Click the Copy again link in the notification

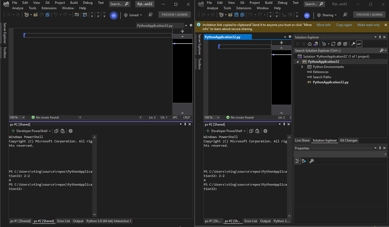pos(344,25)
